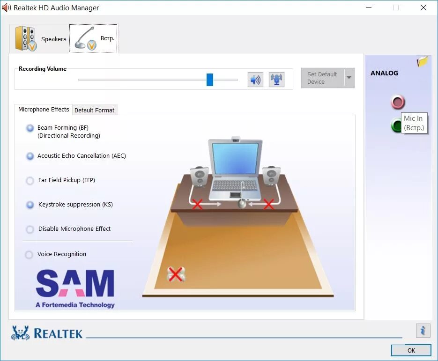Click the Realtek HD Audio Manager title icon

tap(6, 7)
